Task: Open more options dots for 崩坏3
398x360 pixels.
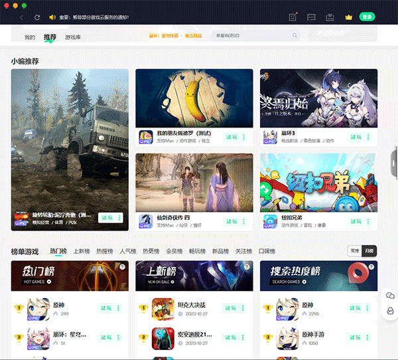Action: [368, 137]
